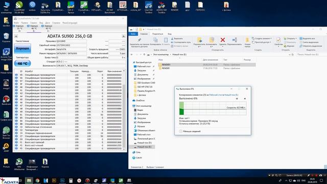327x184 pixels.
Task: Select drive E: tab in CrystalDiskInfo
Action: [33, 29]
